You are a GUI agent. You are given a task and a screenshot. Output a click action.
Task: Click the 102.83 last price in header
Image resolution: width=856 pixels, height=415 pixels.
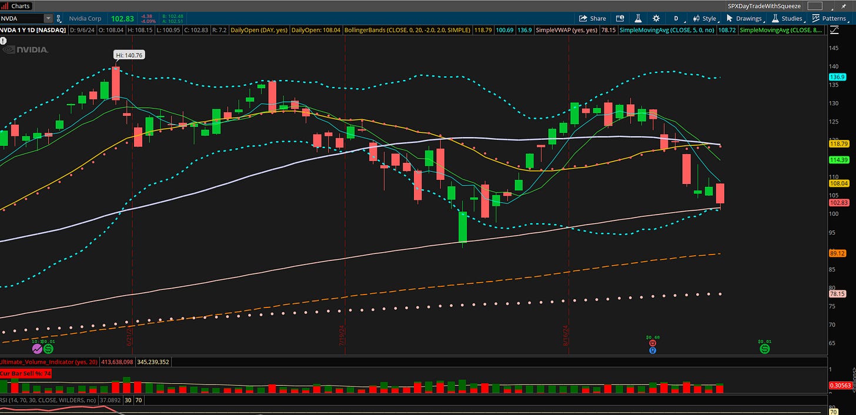[123, 18]
